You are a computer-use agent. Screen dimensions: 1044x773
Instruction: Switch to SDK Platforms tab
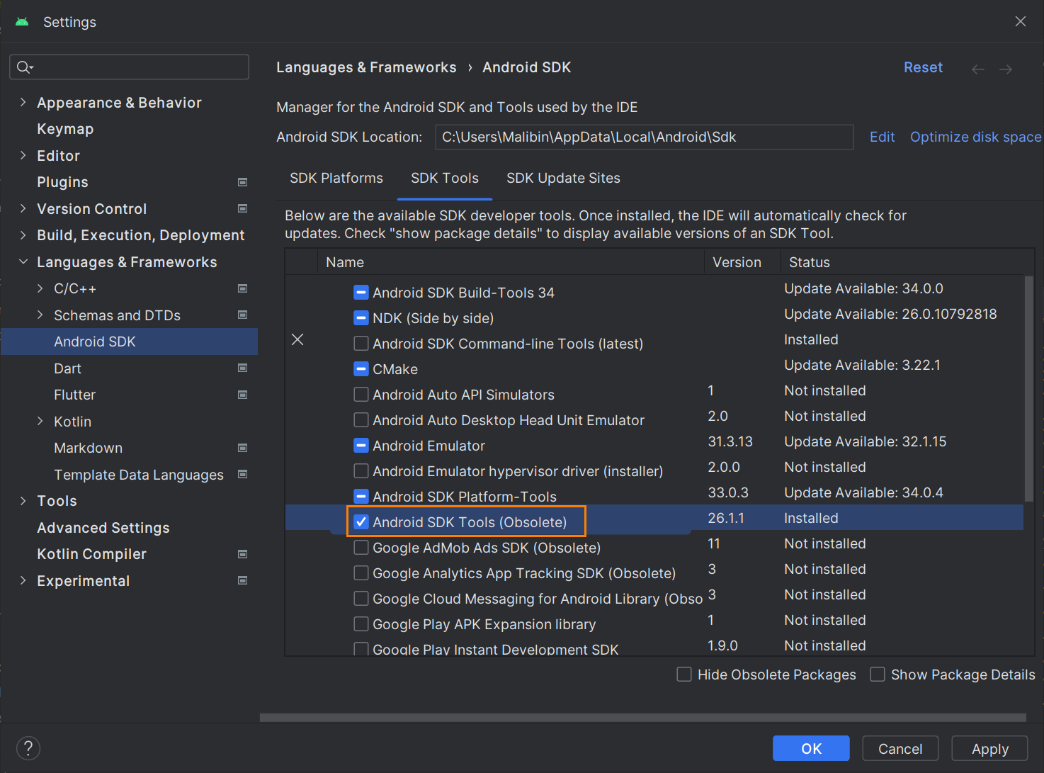pyautogui.click(x=336, y=178)
